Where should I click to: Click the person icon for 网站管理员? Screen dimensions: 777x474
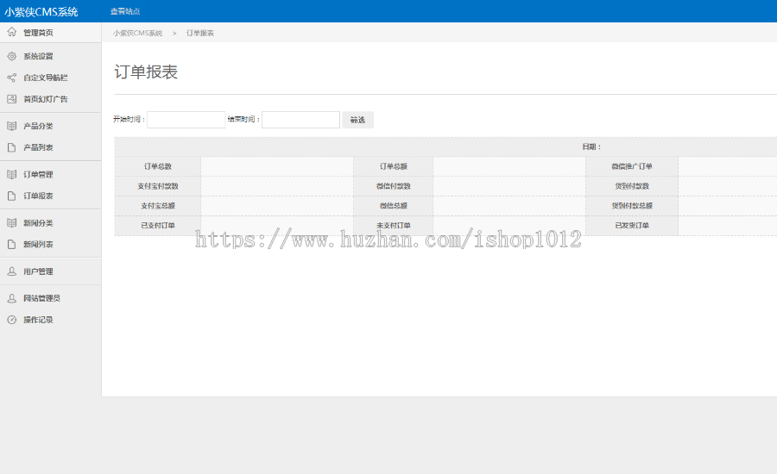tap(11, 298)
